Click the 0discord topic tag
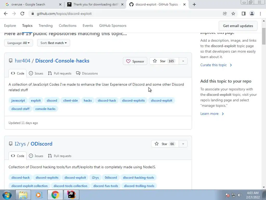 tap(111, 178)
